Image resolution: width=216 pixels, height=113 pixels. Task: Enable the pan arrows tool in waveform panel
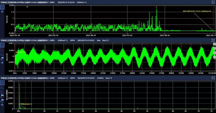coord(2,62)
